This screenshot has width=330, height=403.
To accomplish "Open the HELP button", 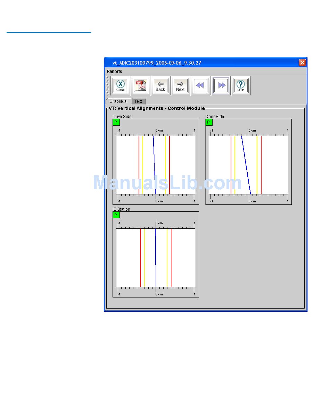I will click(241, 86).
